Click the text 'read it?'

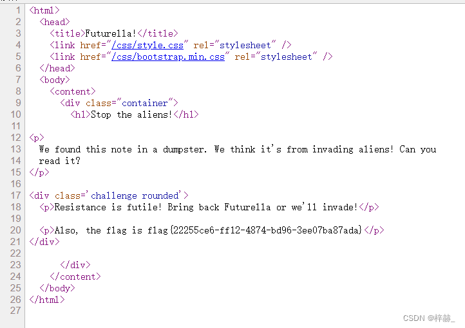coord(60,161)
